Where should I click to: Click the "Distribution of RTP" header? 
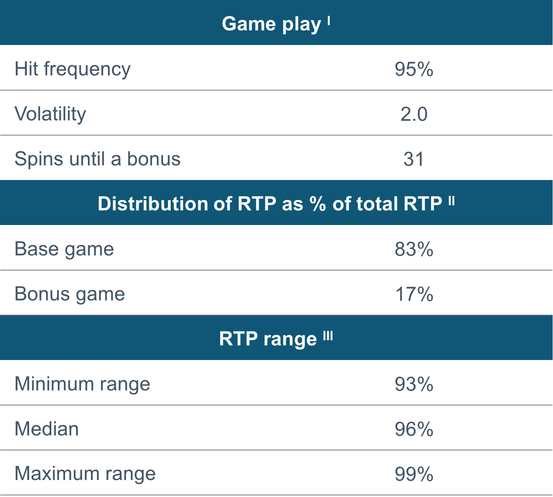(x=270, y=204)
